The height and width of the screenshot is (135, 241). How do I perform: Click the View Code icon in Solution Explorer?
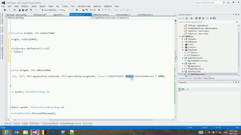(207, 18)
